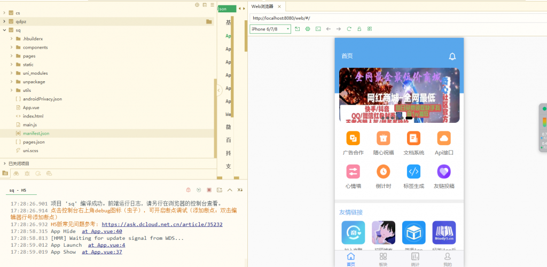The image size is (547, 267).
Task: Select iPhone 6/7/8 device dropdown
Action: 270,29
